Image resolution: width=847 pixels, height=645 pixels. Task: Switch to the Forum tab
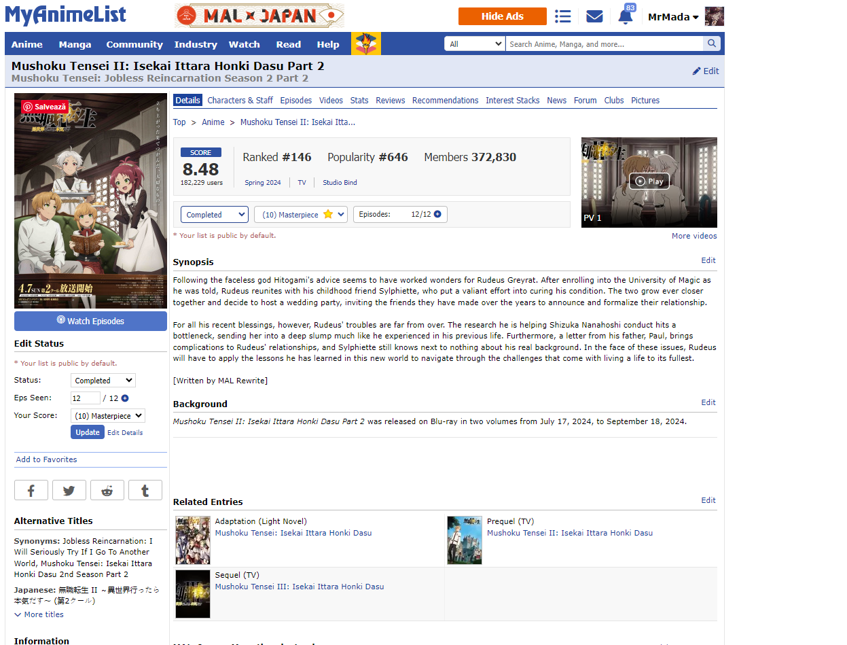click(585, 100)
